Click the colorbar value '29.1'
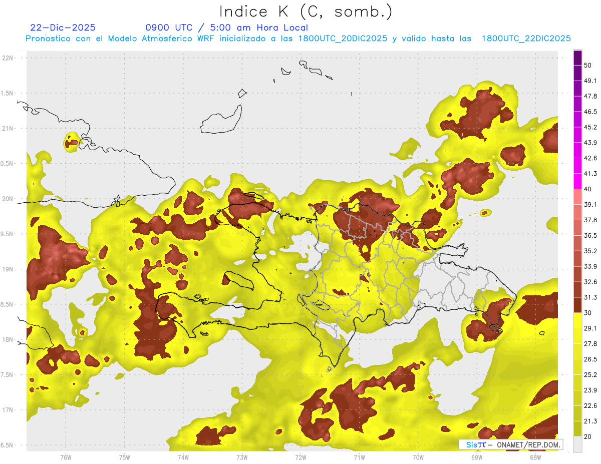Screen dimensions: 601x464 coord(590,328)
